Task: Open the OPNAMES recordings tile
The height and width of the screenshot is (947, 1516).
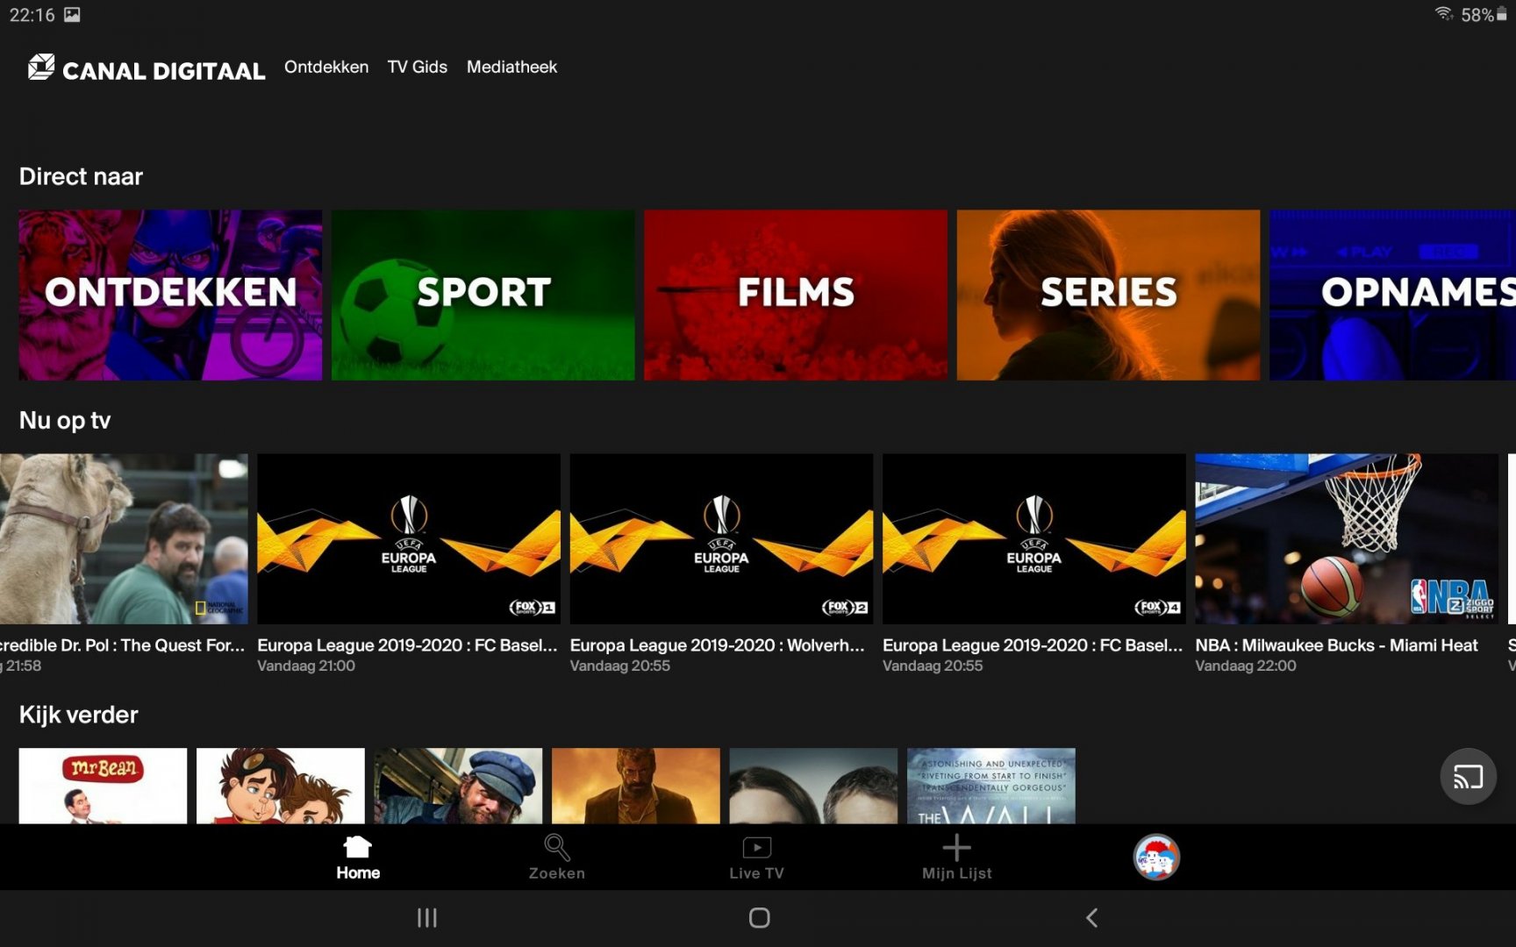Action: point(1392,295)
